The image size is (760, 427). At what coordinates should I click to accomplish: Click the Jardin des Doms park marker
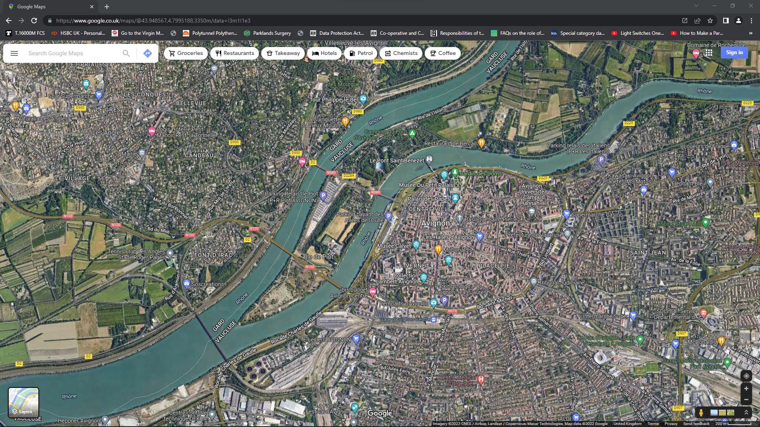[455, 172]
